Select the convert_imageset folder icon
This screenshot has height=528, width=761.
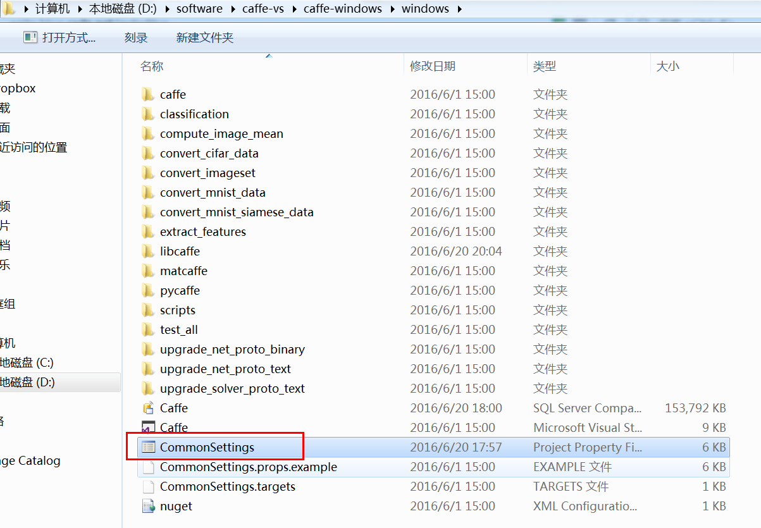[148, 173]
